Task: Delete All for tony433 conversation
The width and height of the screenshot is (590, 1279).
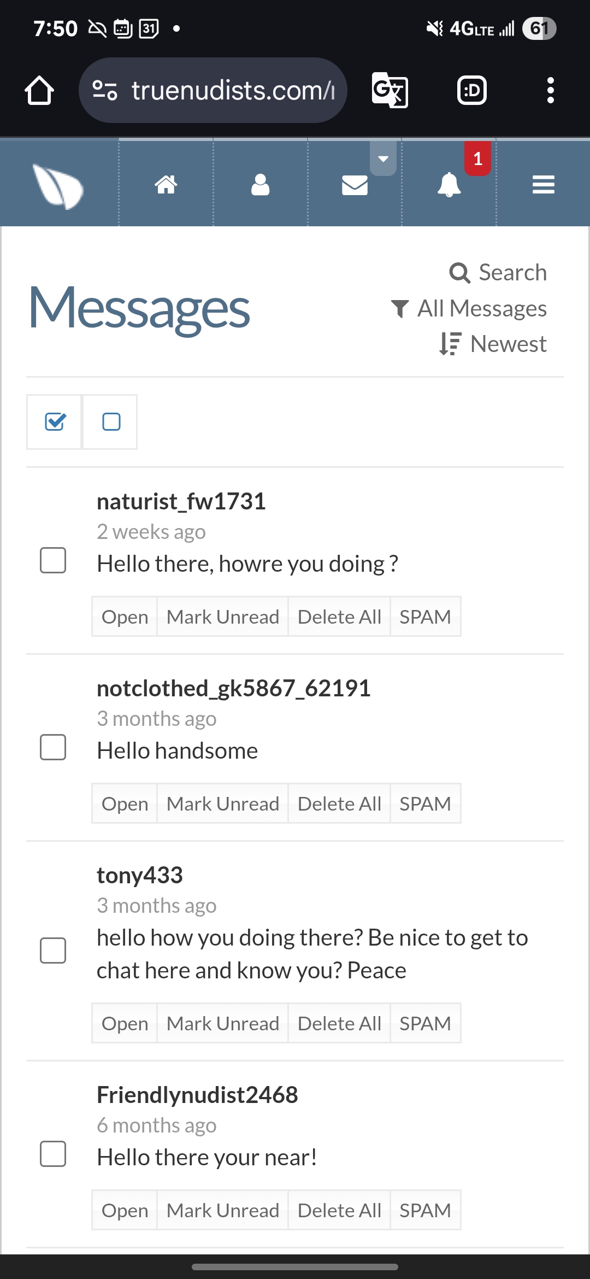Action: 339,1023
